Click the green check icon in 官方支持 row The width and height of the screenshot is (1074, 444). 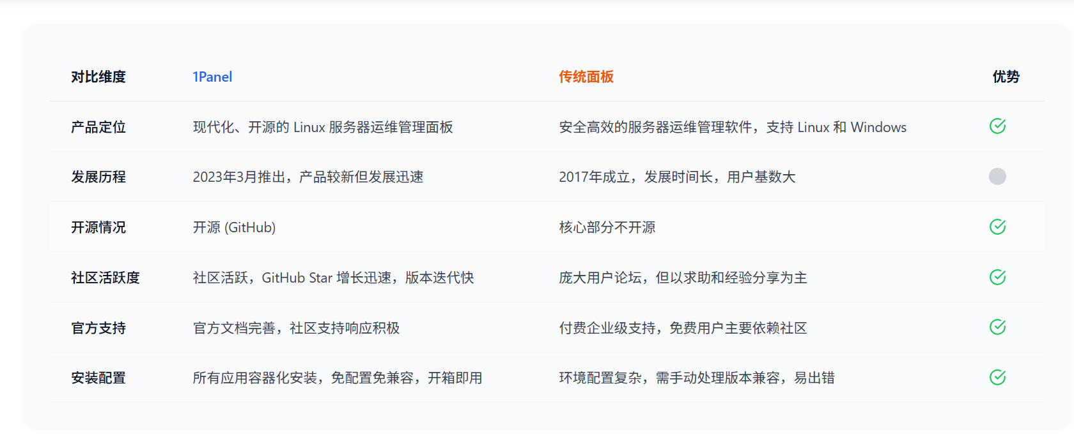[997, 327]
